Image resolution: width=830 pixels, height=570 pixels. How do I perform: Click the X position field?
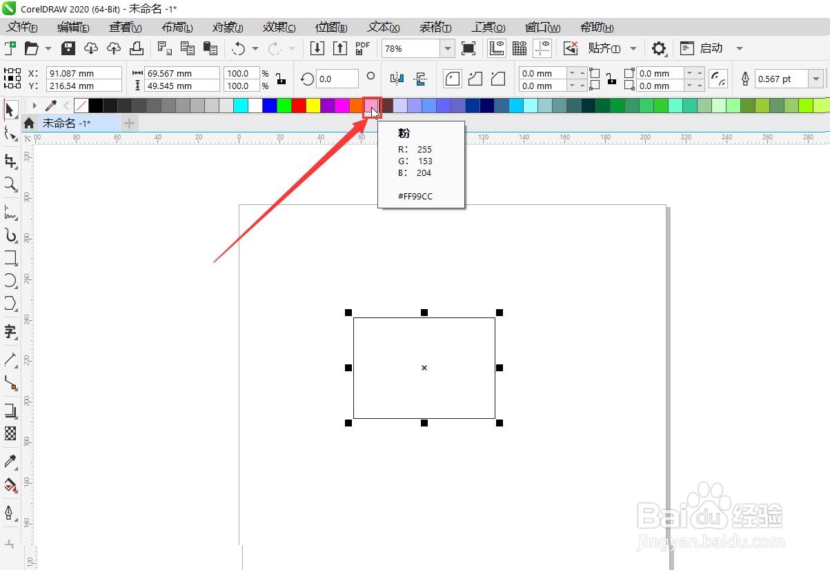(x=83, y=73)
